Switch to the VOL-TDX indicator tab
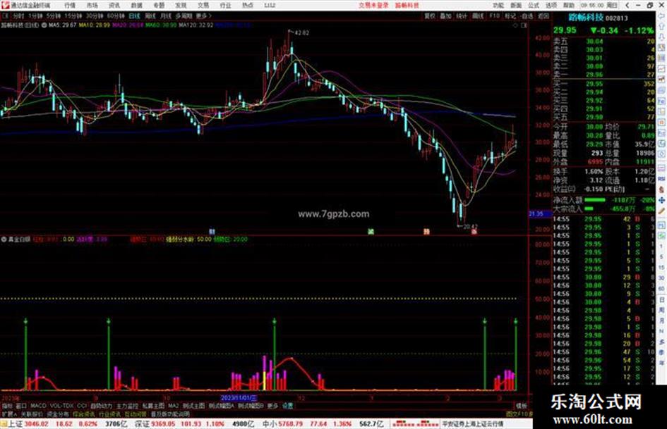The height and width of the screenshot is (429, 667). pyautogui.click(x=61, y=406)
